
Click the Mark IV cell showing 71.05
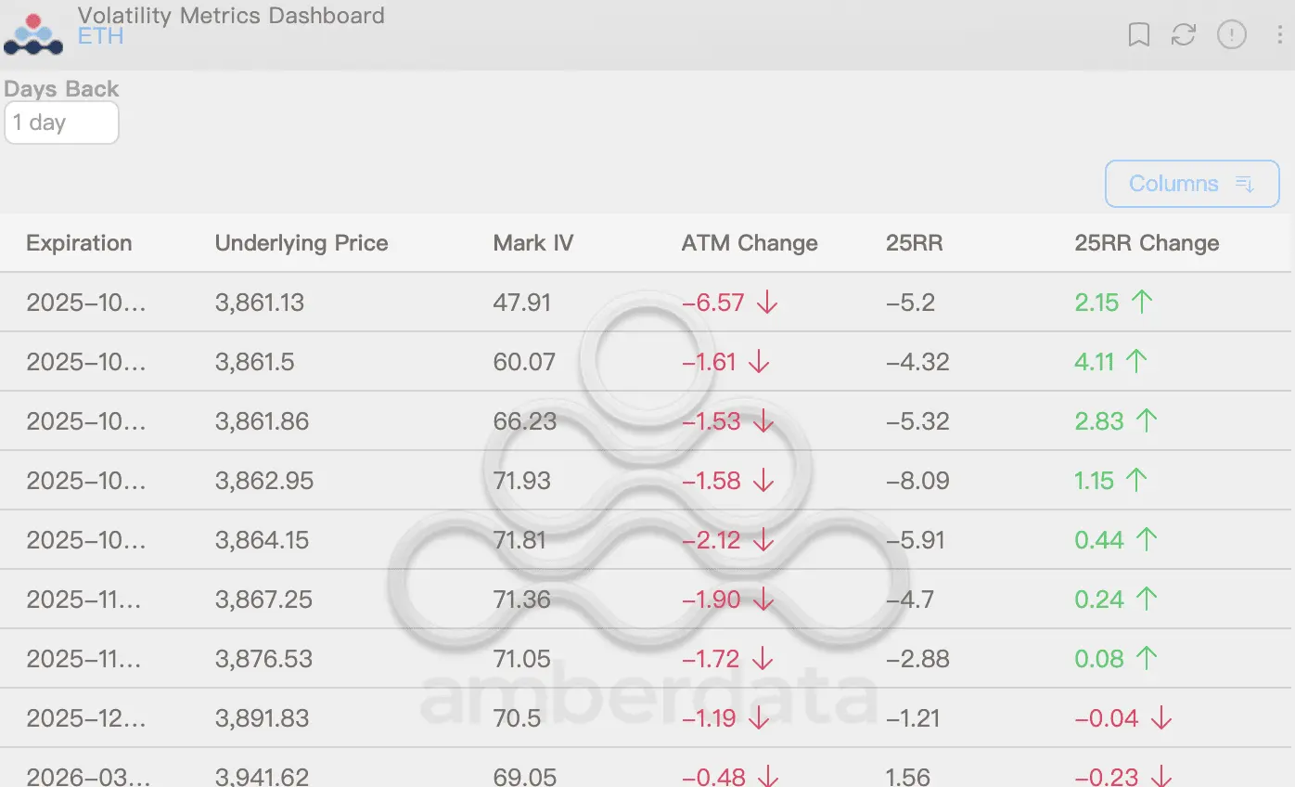click(521, 659)
